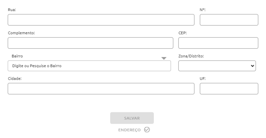Focus the Rua text field
This screenshot has height=138, width=266.
pyautogui.click(x=101, y=20)
